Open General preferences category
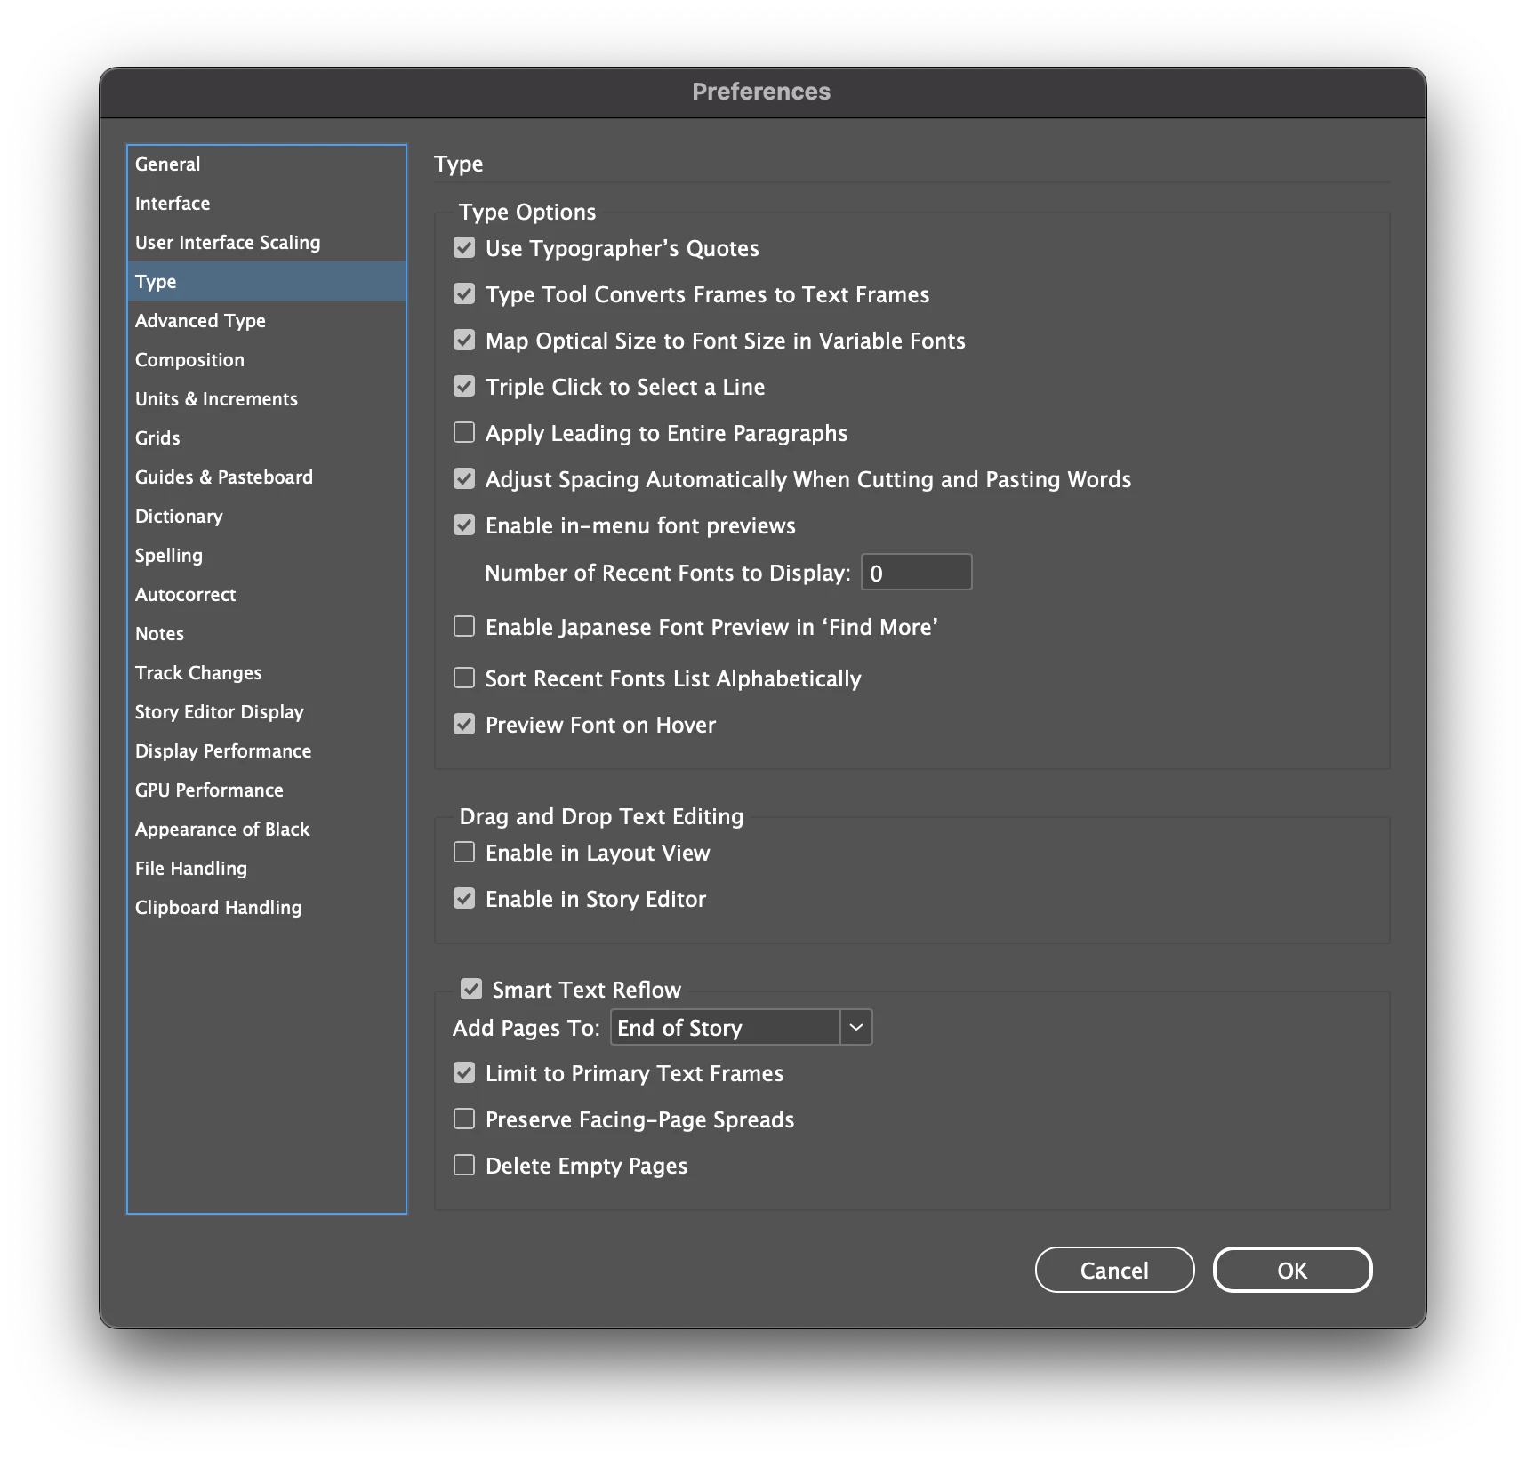Image resolution: width=1526 pixels, height=1460 pixels. [267, 164]
